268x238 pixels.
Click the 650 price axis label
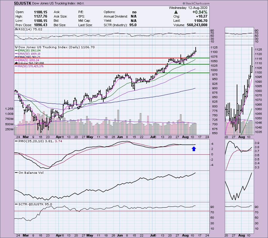pos(214,133)
